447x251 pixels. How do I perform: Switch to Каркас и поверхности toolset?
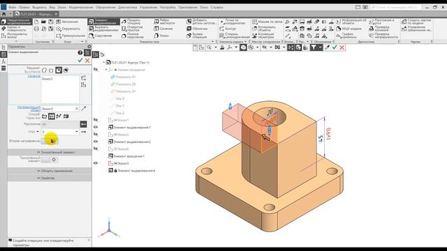[14, 29]
